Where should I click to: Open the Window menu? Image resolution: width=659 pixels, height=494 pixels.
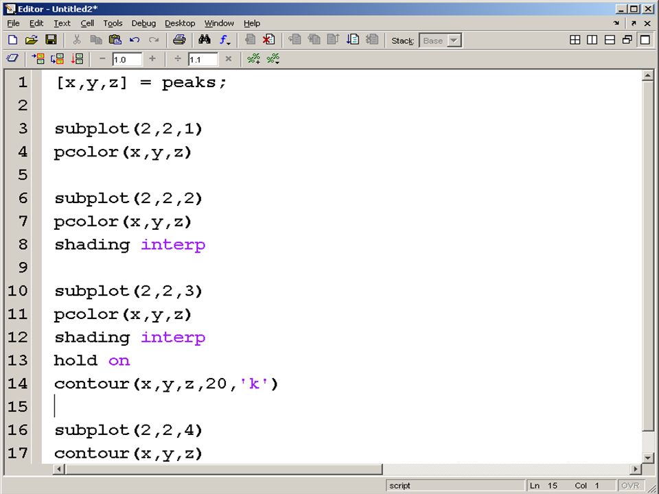click(219, 23)
